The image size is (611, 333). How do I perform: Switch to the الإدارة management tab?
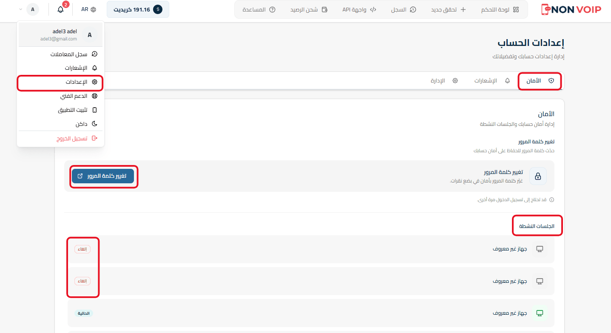(444, 81)
